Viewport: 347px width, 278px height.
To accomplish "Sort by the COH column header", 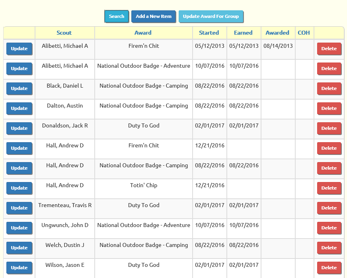I will coord(304,33).
